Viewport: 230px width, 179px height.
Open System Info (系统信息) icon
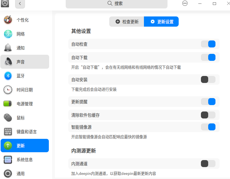pos(8,159)
